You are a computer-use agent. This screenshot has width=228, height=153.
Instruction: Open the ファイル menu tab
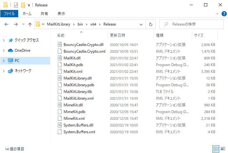click(x=9, y=14)
